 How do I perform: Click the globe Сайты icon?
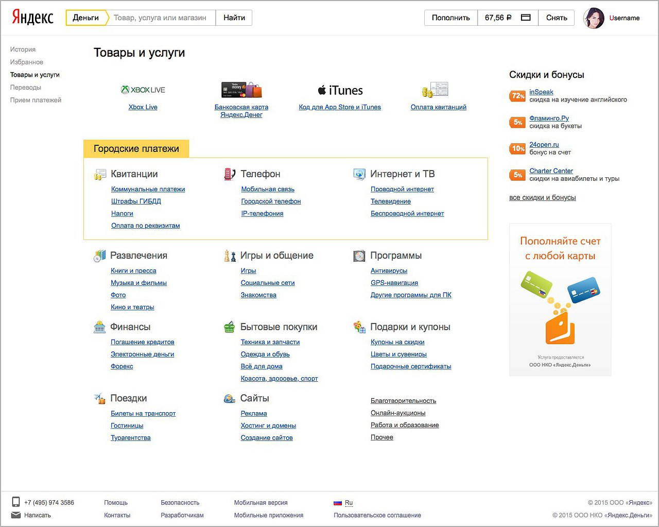pos(230,398)
